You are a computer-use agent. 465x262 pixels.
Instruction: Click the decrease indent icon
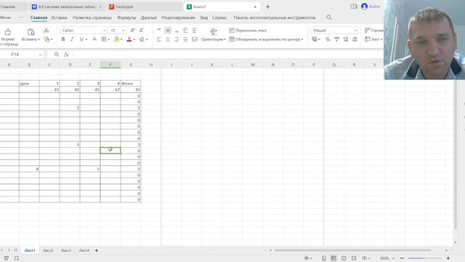point(186,31)
